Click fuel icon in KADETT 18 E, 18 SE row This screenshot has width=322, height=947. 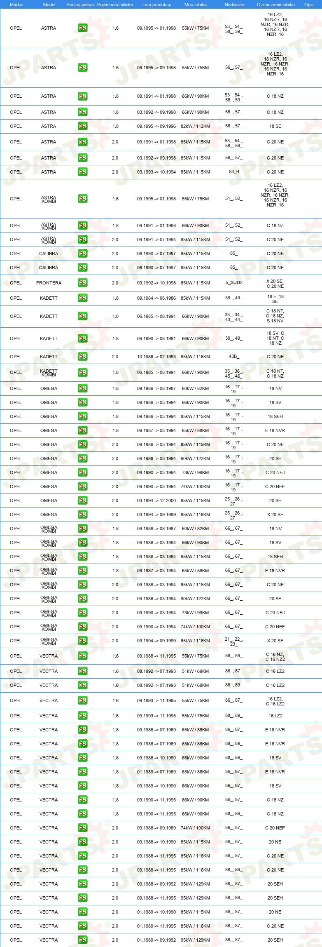click(82, 298)
